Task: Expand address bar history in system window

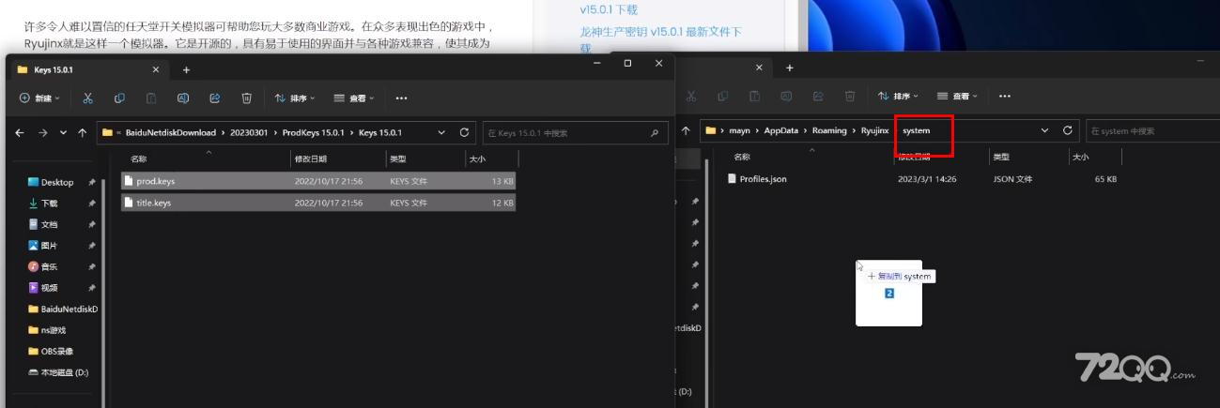Action: tap(1045, 130)
